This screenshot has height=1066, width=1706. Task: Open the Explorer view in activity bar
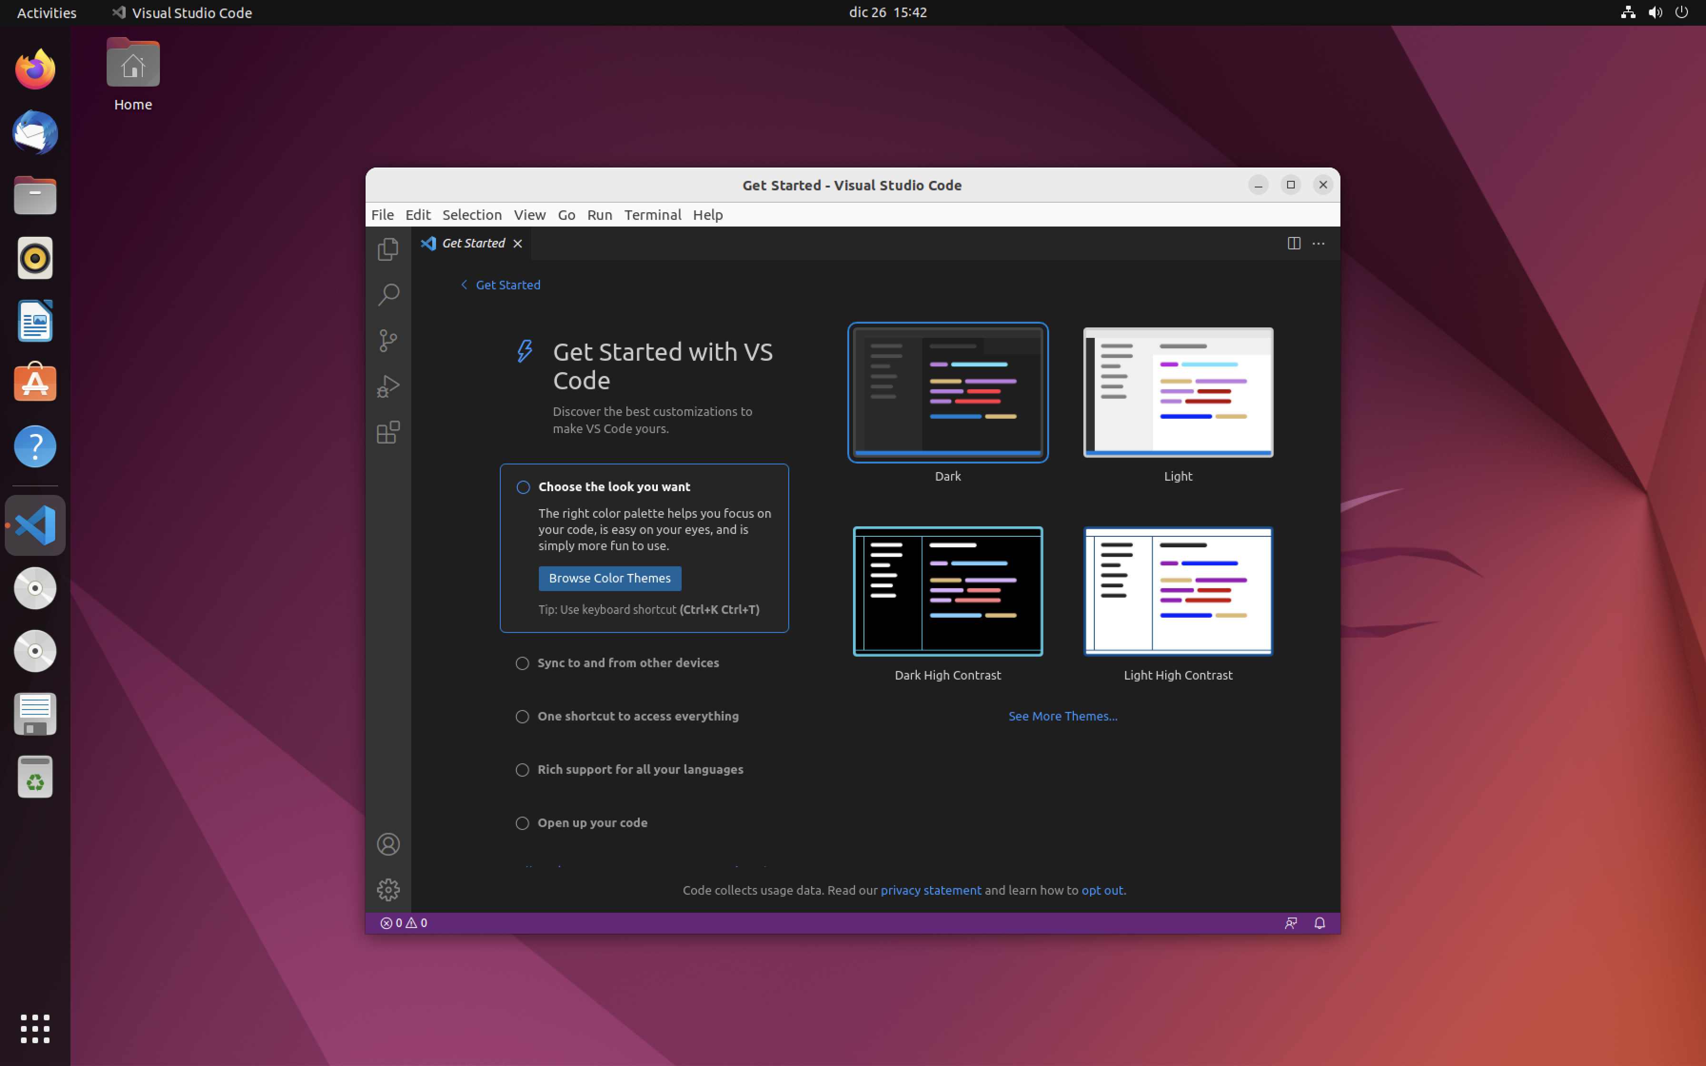388,249
